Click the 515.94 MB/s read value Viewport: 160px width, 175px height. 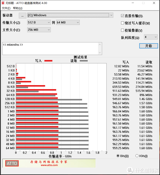tap(144, 91)
